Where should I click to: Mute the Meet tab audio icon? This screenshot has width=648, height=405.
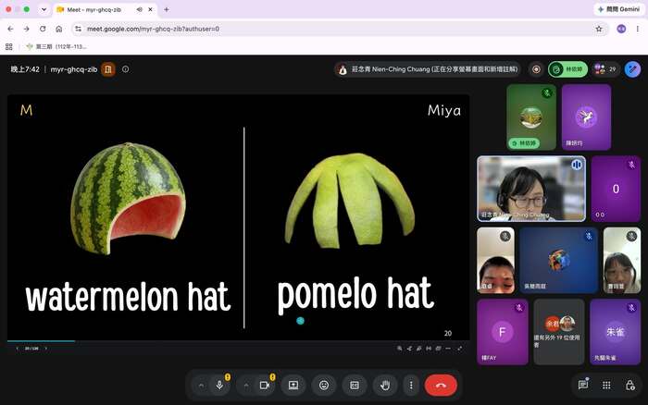click(139, 9)
